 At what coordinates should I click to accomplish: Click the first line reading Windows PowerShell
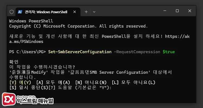[x=31, y=21]
